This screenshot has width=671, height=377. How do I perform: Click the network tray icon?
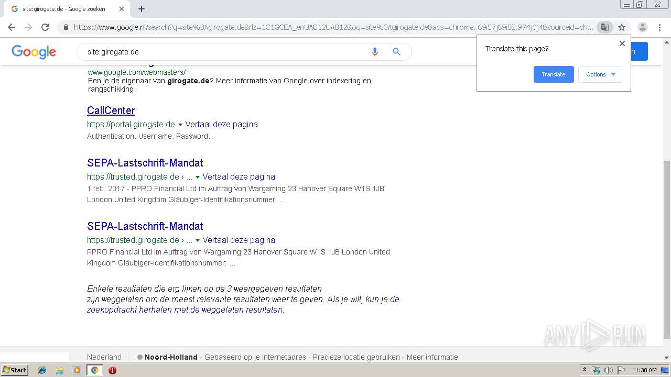pyautogui.click(x=596, y=370)
